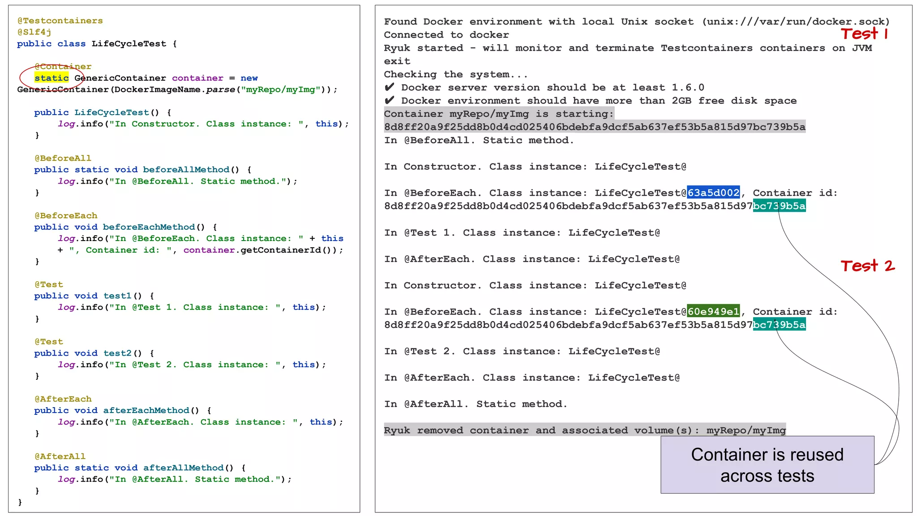Click 'Ryuk started' log line

pos(628,55)
